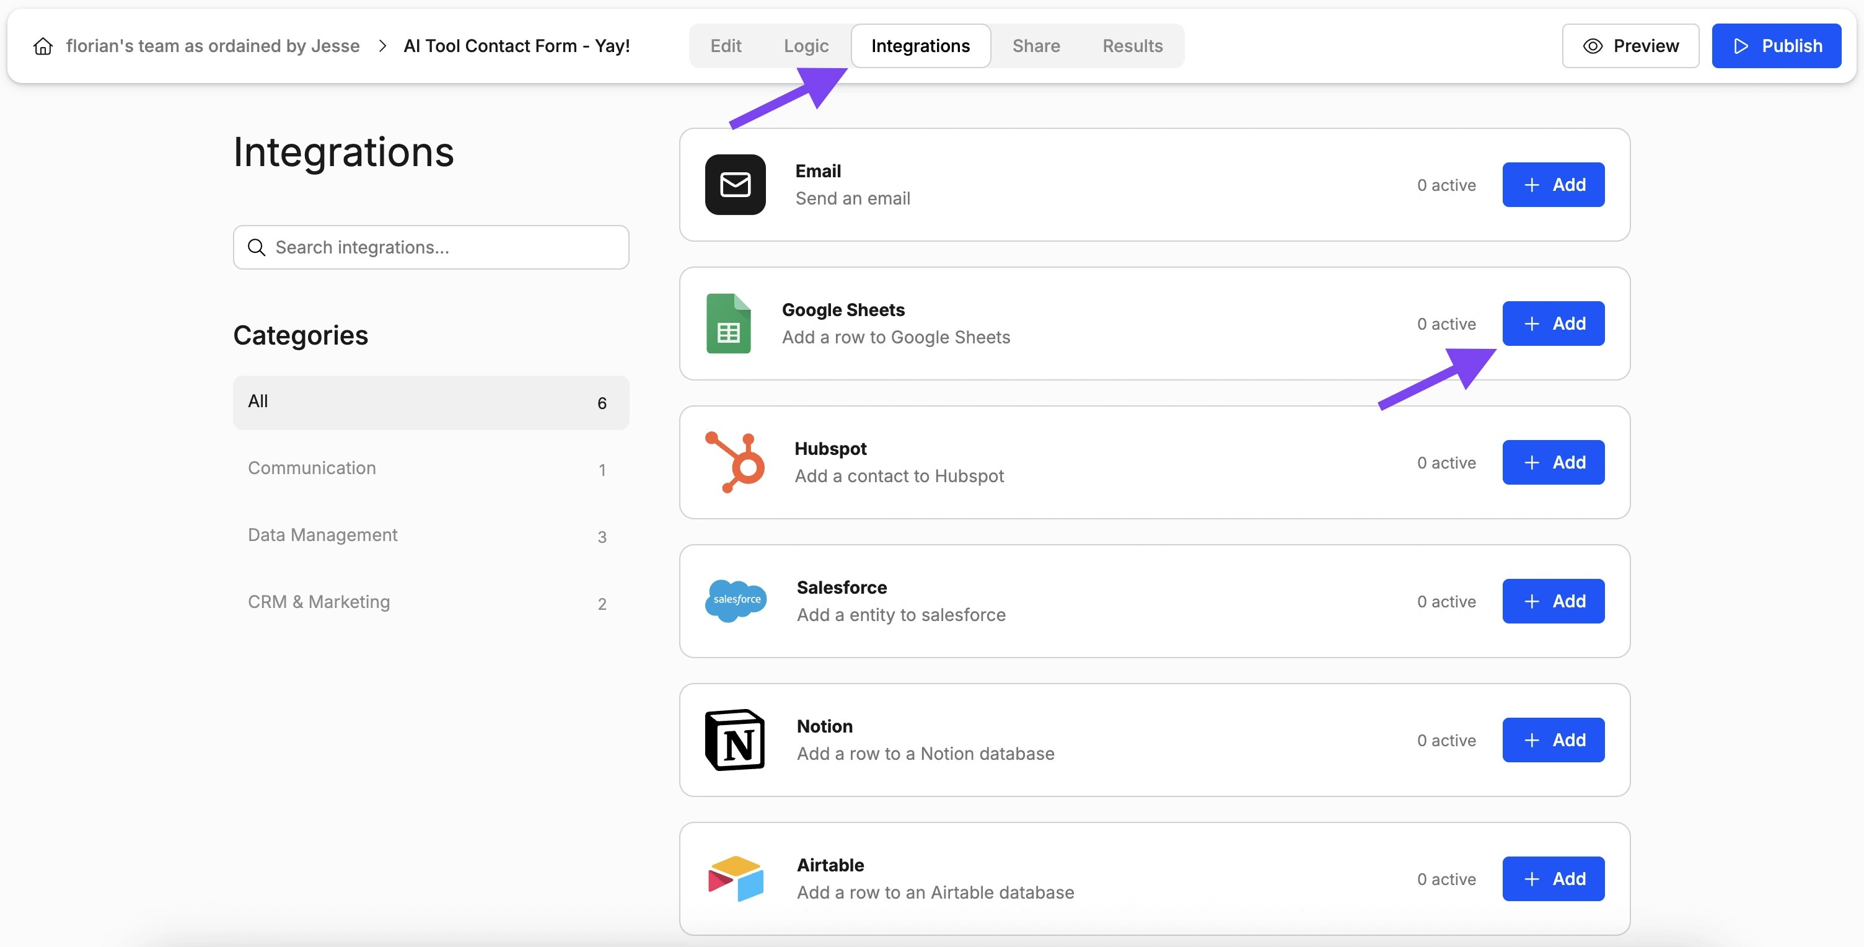Image resolution: width=1864 pixels, height=947 pixels.
Task: Click the Airtable integration icon
Action: click(x=734, y=878)
